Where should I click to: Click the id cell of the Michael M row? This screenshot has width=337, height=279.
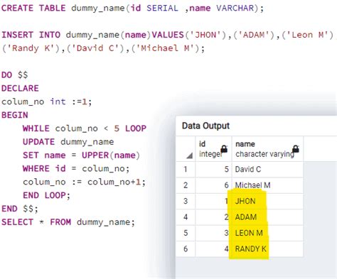click(x=213, y=185)
